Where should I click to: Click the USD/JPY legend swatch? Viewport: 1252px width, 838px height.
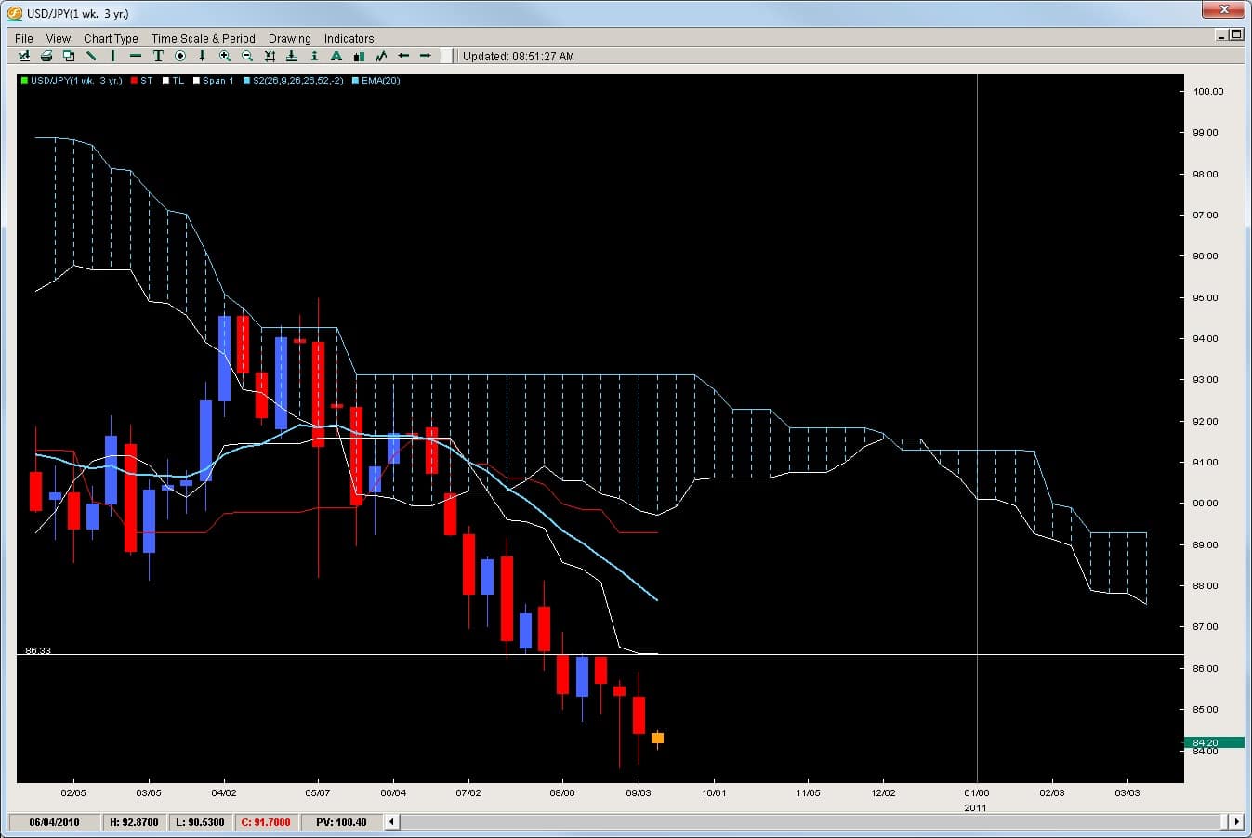[24, 81]
